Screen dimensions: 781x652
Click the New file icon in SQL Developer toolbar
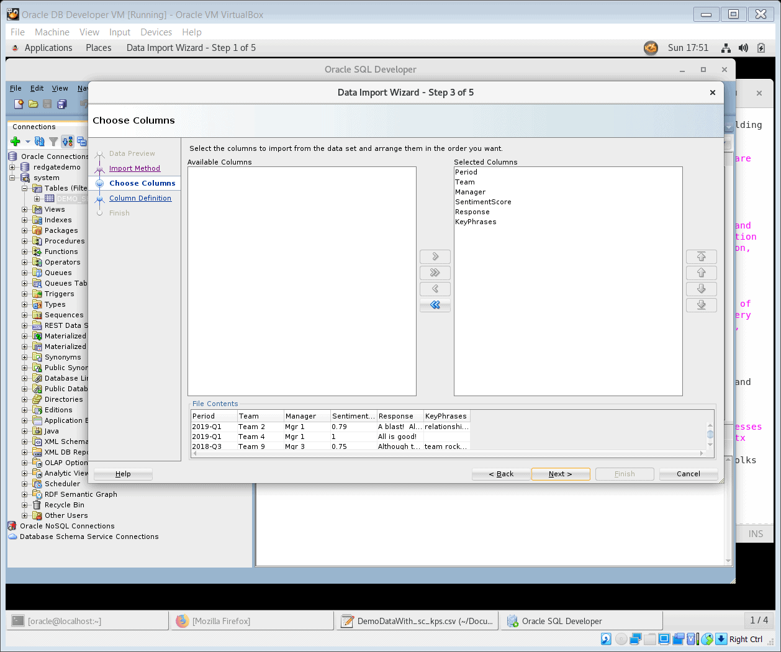(19, 104)
